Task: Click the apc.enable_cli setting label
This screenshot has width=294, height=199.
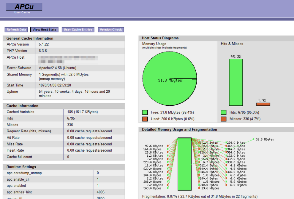Action: click(x=18, y=179)
